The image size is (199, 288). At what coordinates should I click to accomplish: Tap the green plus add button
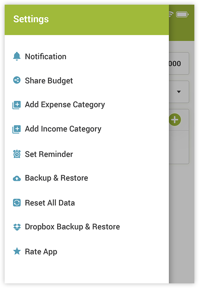tap(175, 120)
